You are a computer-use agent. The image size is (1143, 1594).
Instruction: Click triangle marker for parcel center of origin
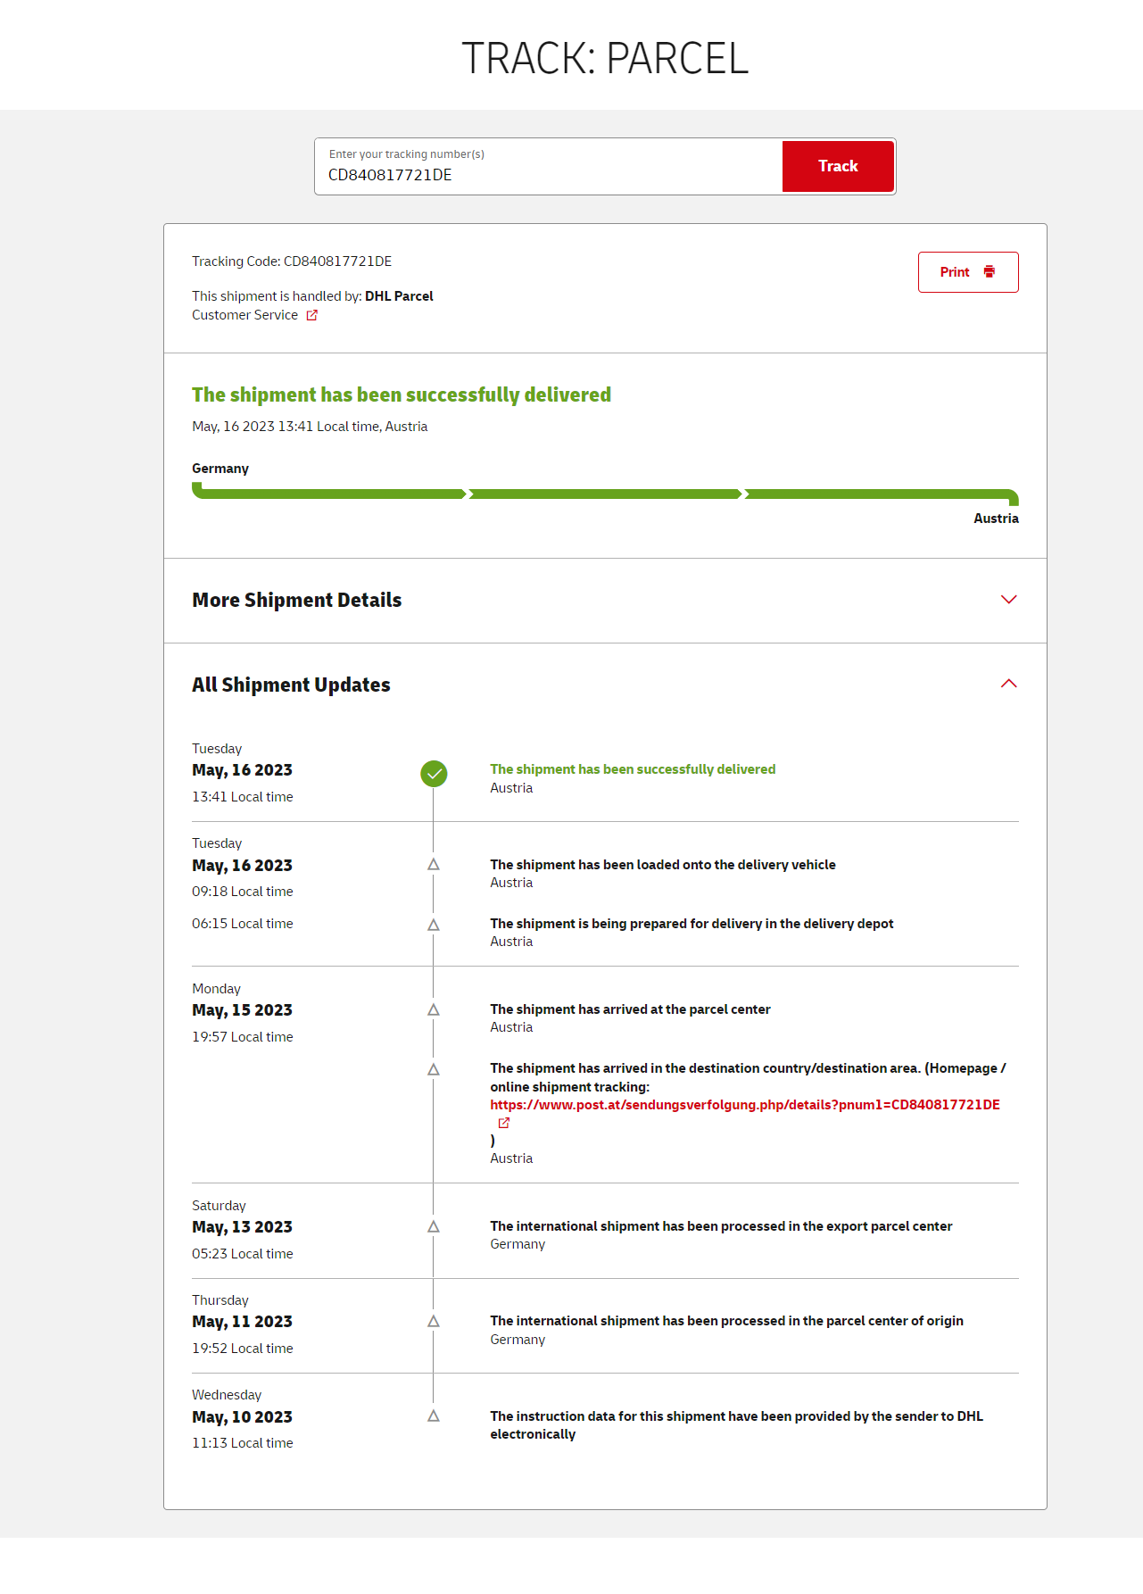tap(434, 1322)
